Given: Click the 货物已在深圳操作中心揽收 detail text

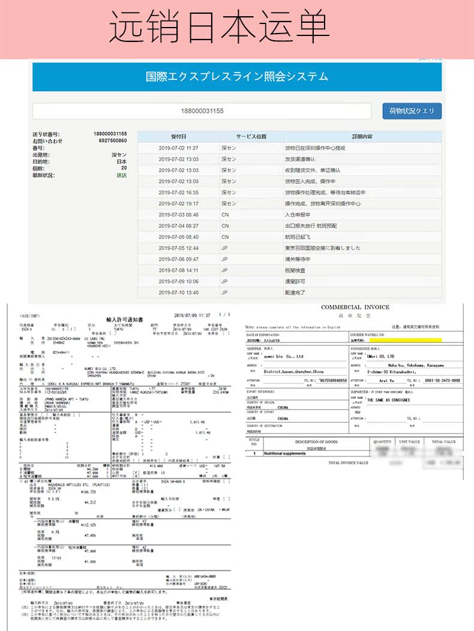Looking at the screenshot, I should pyautogui.click(x=316, y=148).
